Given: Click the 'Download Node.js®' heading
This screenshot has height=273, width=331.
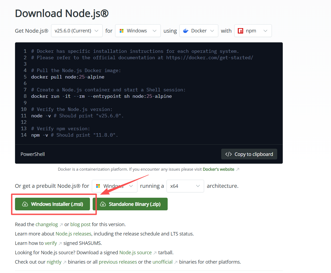Looking at the screenshot, I should [x=62, y=13].
